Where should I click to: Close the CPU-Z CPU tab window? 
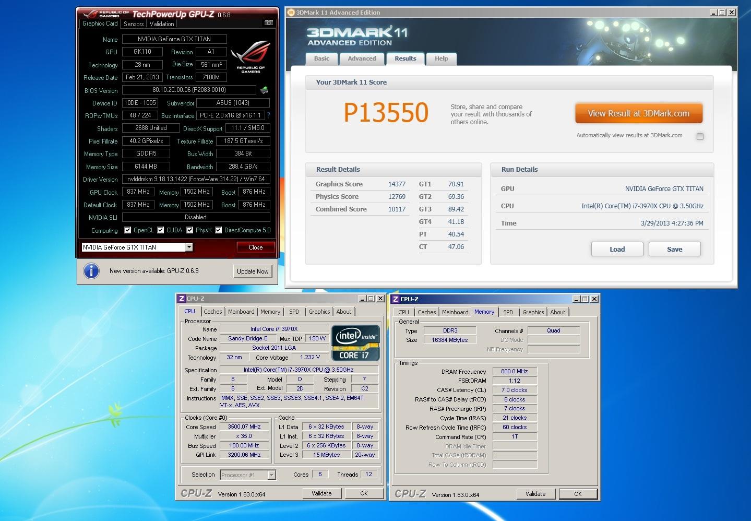pyautogui.click(x=380, y=299)
